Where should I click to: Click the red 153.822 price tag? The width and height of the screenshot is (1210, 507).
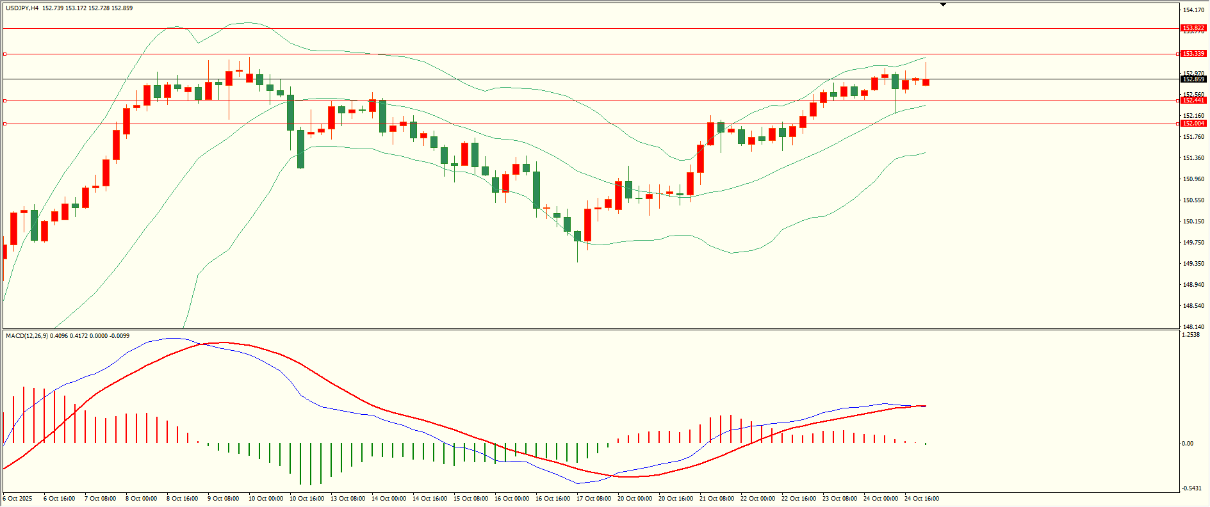tap(1193, 28)
